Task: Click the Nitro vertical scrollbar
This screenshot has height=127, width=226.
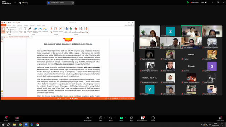Action: click(133, 47)
